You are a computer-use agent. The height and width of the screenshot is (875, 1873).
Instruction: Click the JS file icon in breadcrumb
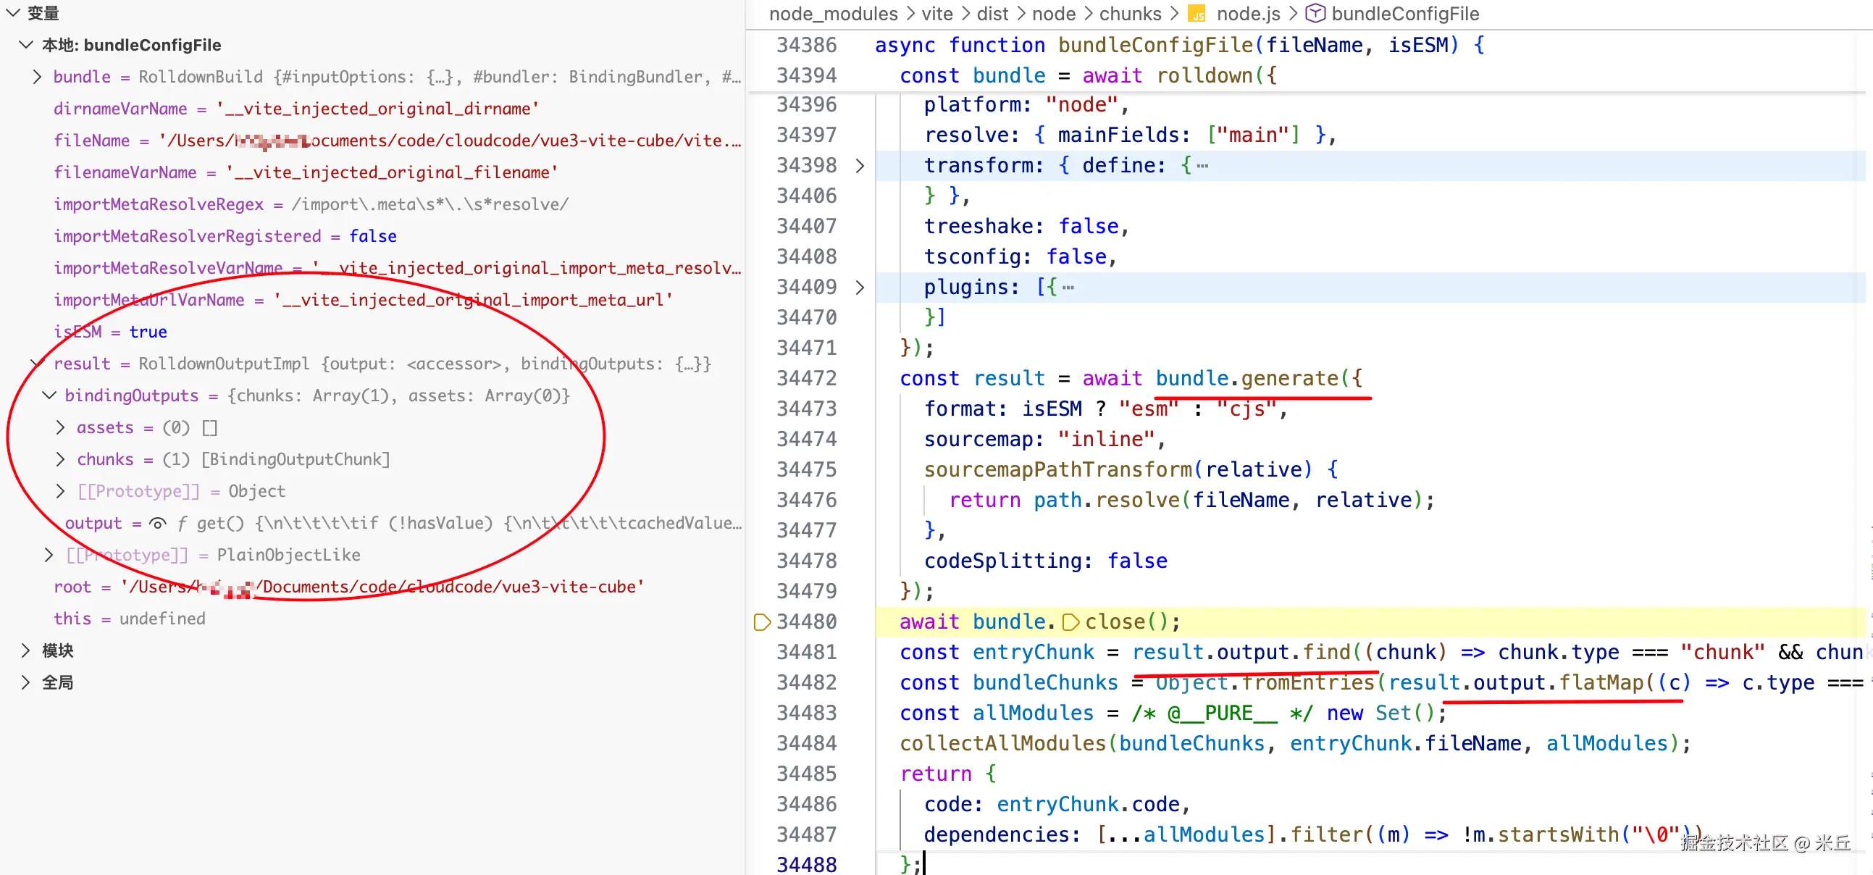point(1196,14)
